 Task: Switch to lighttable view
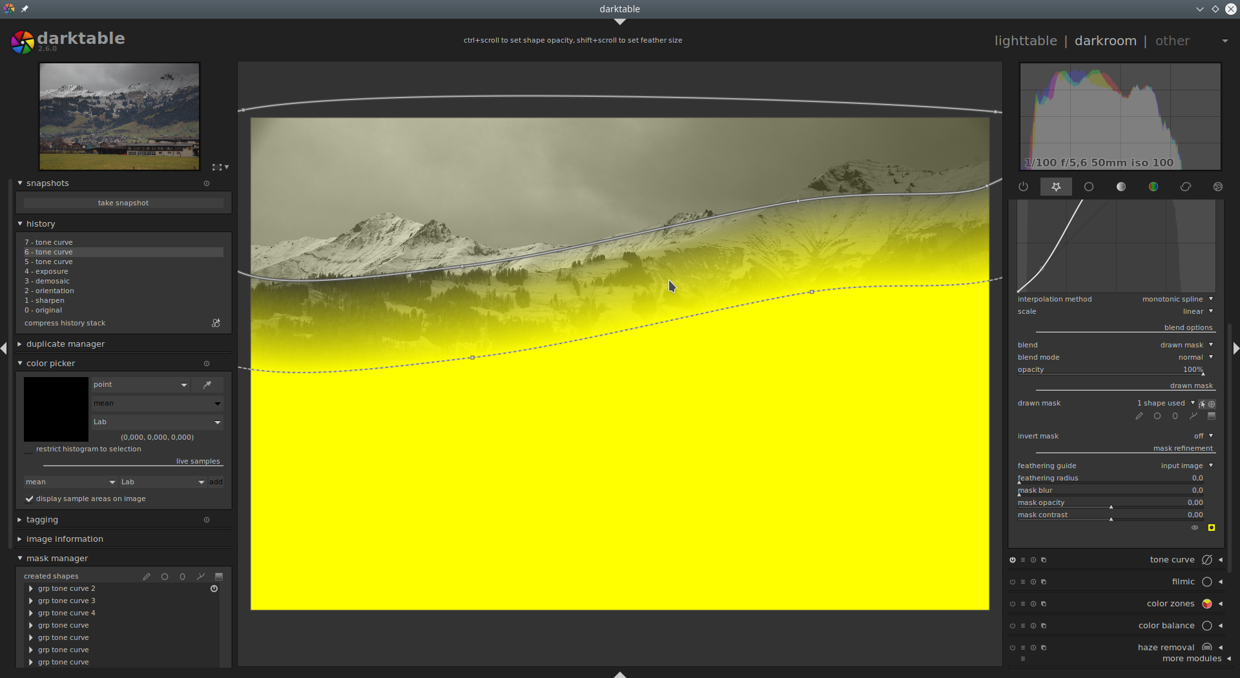(x=1025, y=41)
